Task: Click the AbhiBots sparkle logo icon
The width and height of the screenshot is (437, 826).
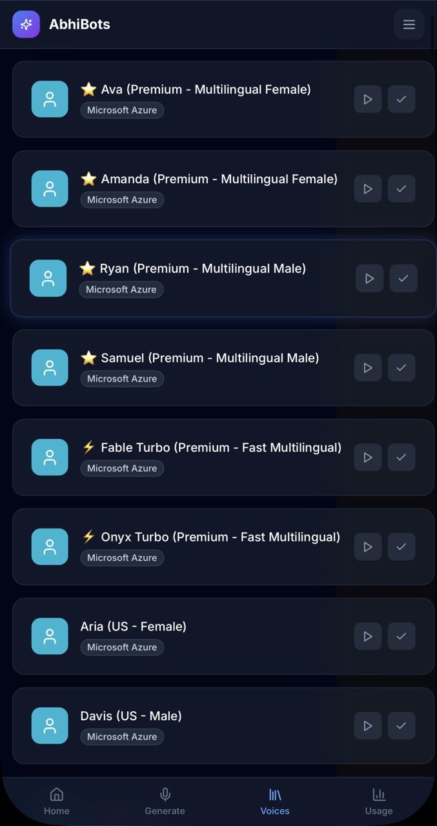Action: coord(26,24)
